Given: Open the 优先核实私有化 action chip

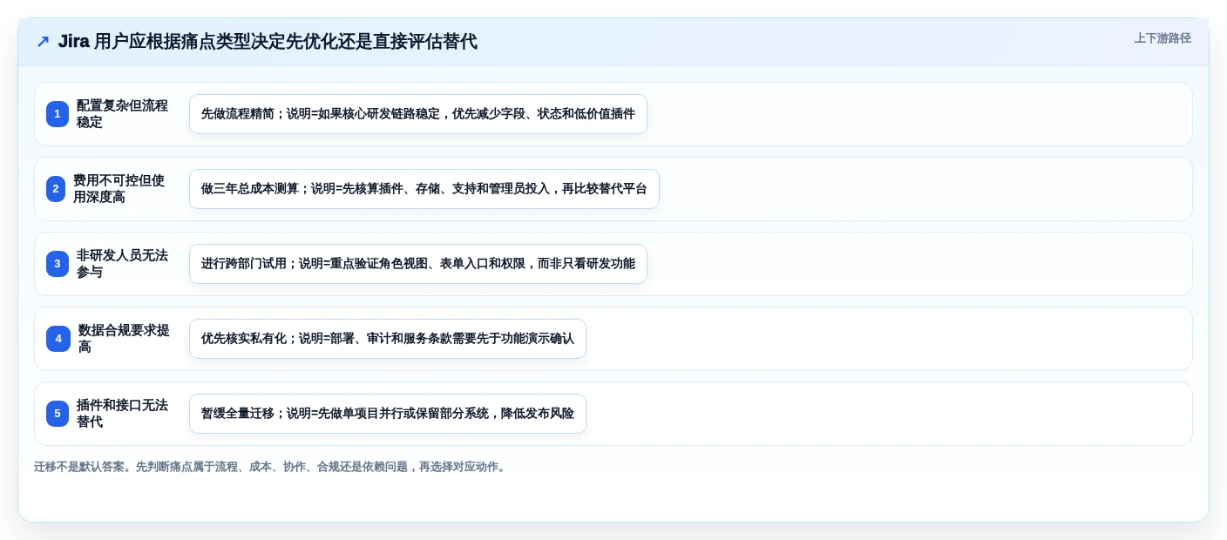Looking at the screenshot, I should (x=388, y=339).
